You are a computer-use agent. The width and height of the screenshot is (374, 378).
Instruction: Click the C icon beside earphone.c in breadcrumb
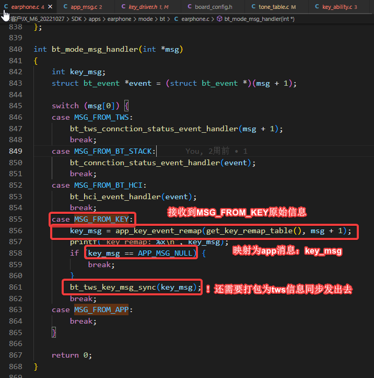[176, 19]
